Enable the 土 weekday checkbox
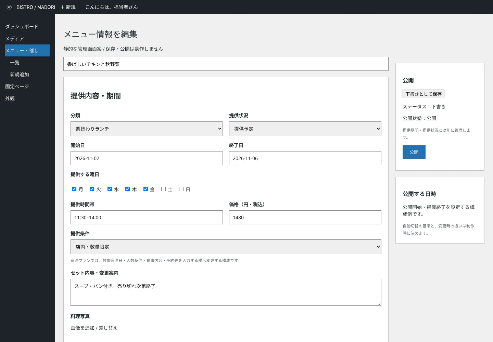The image size is (493, 342). pos(163,189)
